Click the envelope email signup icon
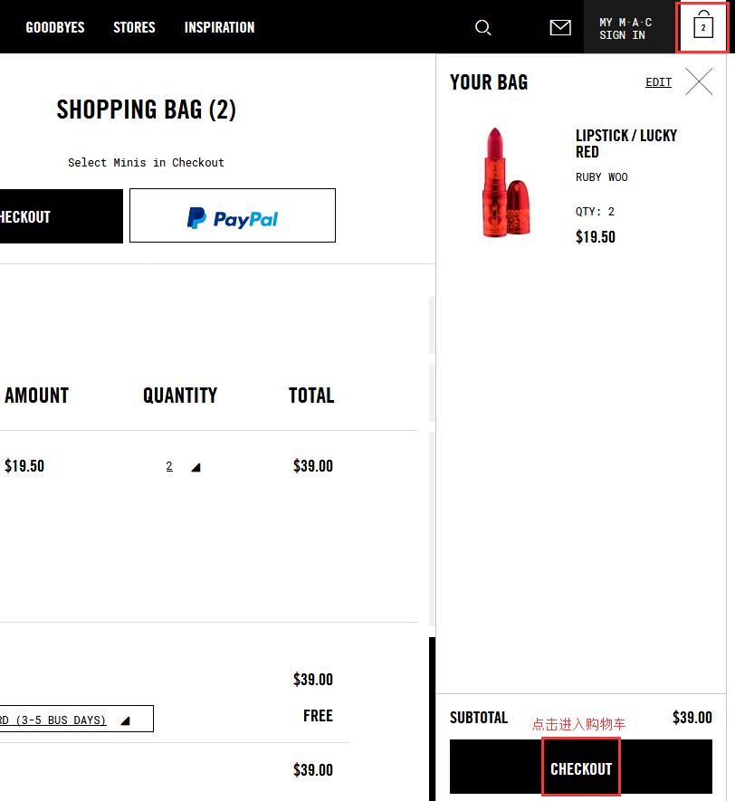The image size is (735, 801). click(x=560, y=27)
